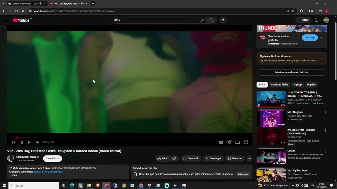Open options menu for Mix: Hip hop latino

click(x=326, y=171)
